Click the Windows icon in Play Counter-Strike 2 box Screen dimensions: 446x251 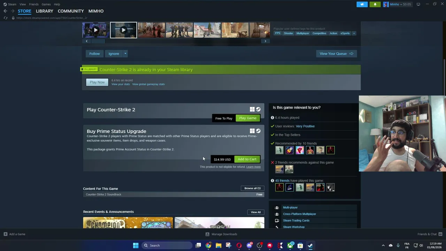pos(252,109)
